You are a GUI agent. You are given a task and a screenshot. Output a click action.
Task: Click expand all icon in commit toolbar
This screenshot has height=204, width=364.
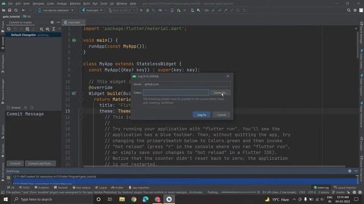click(53, 29)
